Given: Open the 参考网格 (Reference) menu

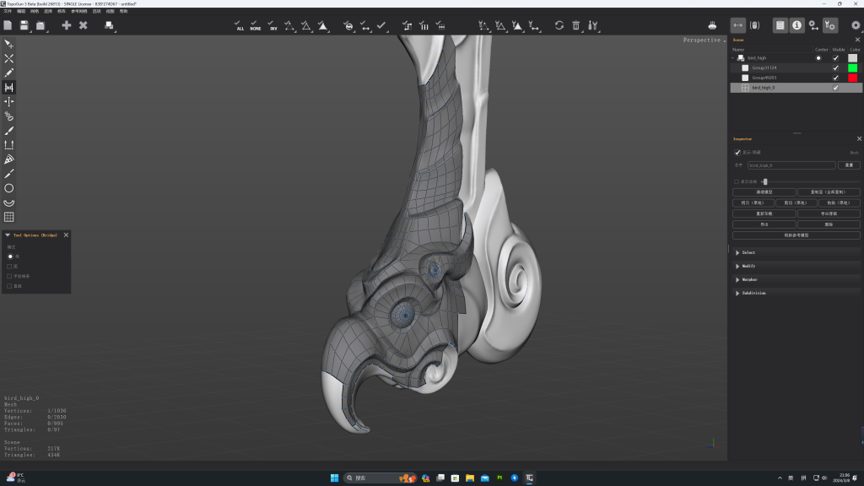Looking at the screenshot, I should pyautogui.click(x=78, y=11).
